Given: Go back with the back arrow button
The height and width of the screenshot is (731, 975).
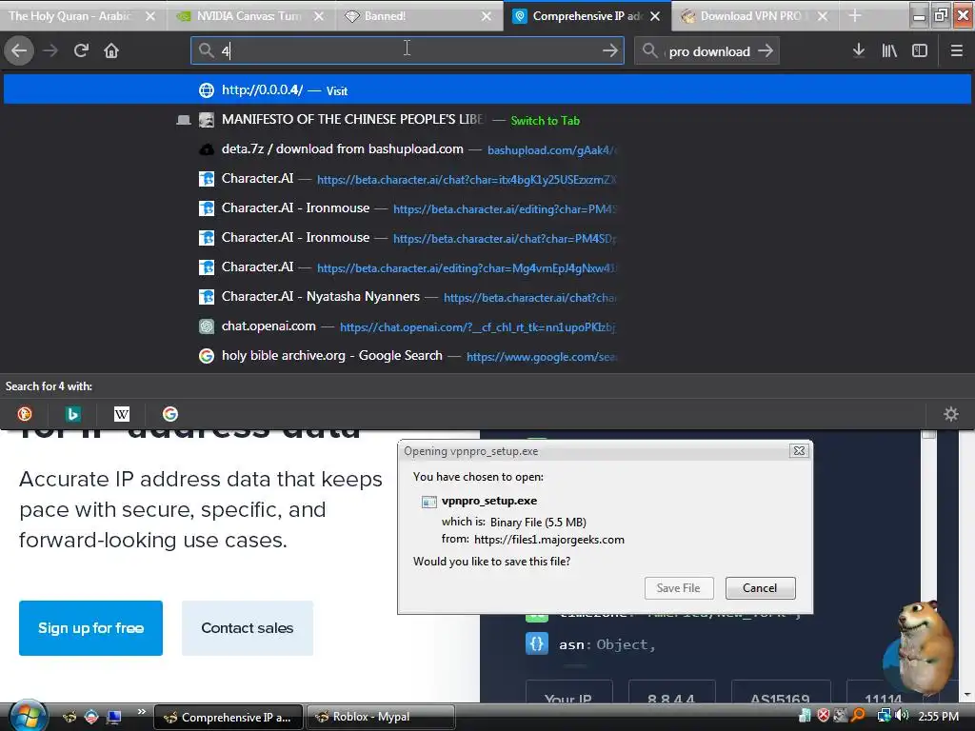Looking at the screenshot, I should pos(19,50).
